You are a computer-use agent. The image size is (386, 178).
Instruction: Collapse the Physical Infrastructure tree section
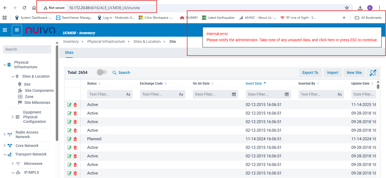pyautogui.click(x=5, y=65)
